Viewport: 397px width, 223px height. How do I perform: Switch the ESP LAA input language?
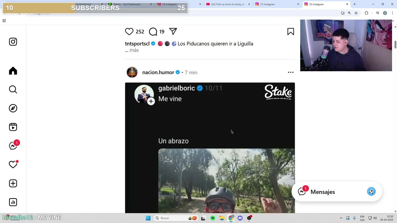point(362,218)
